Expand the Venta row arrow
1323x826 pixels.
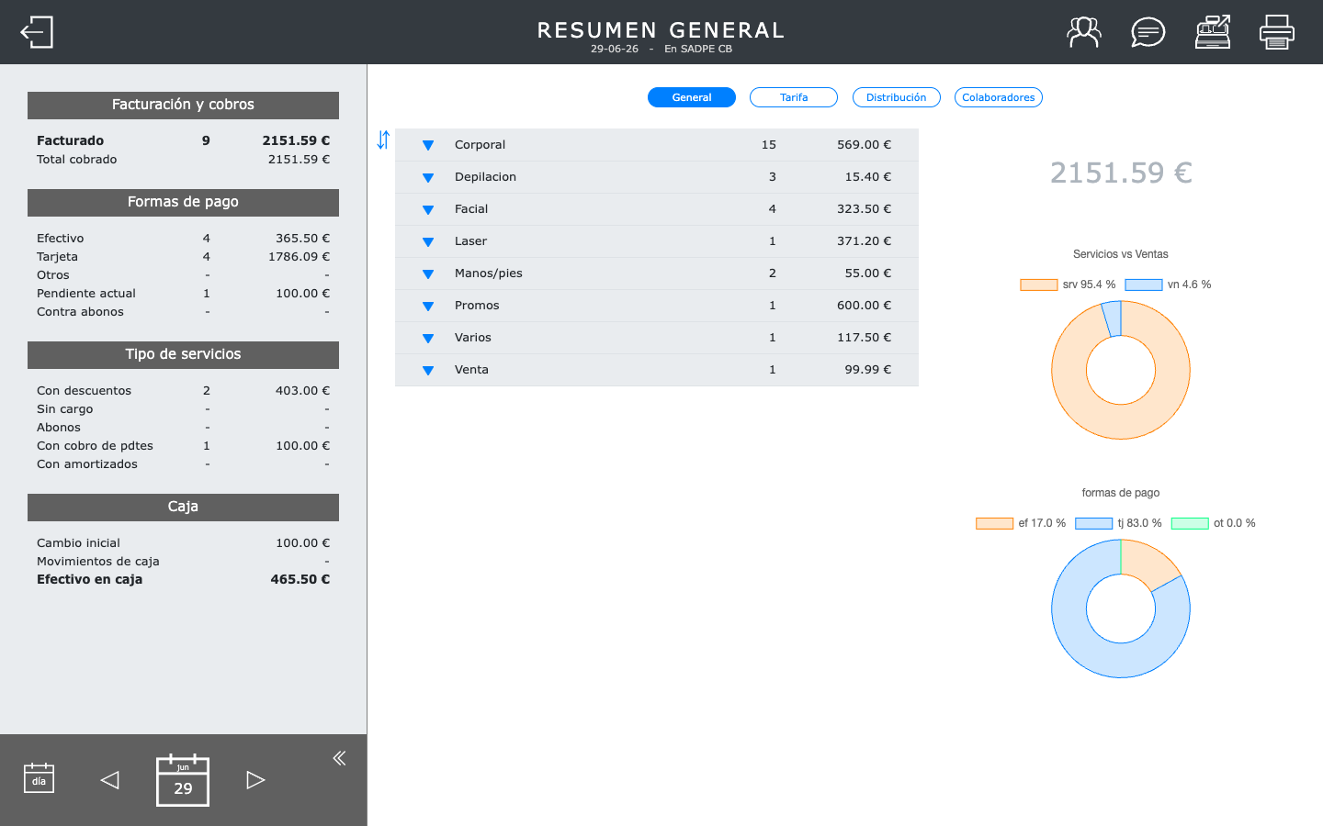pos(428,370)
